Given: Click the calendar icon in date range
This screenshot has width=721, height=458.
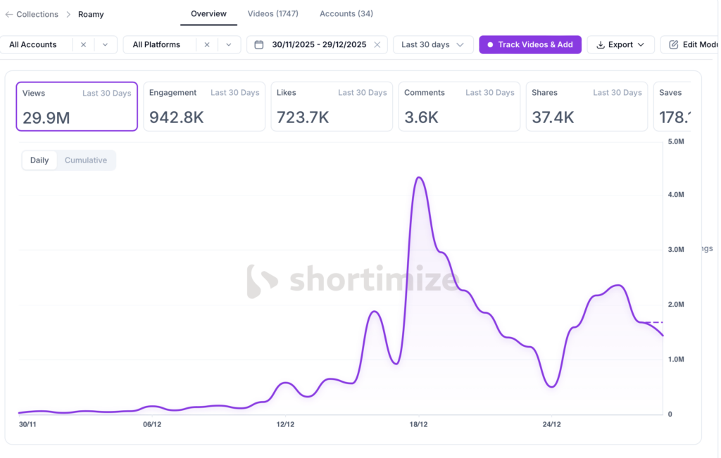Looking at the screenshot, I should tap(259, 44).
